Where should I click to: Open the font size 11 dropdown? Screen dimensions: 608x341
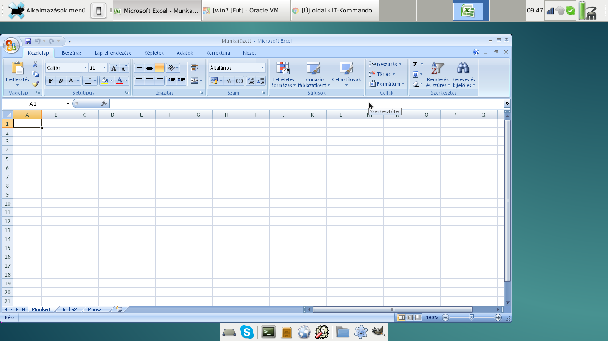[105, 68]
